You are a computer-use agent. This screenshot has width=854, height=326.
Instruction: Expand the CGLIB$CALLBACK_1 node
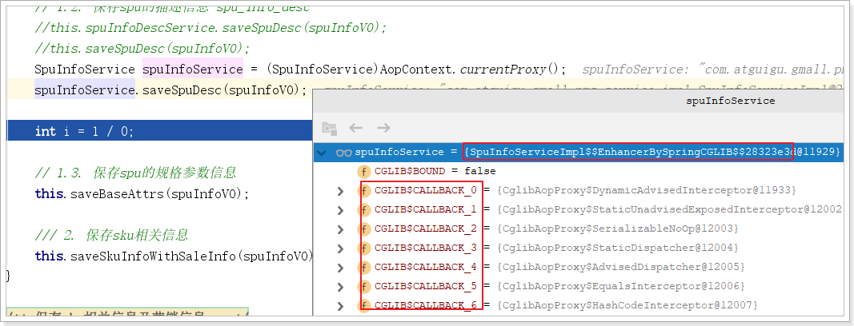(x=341, y=209)
